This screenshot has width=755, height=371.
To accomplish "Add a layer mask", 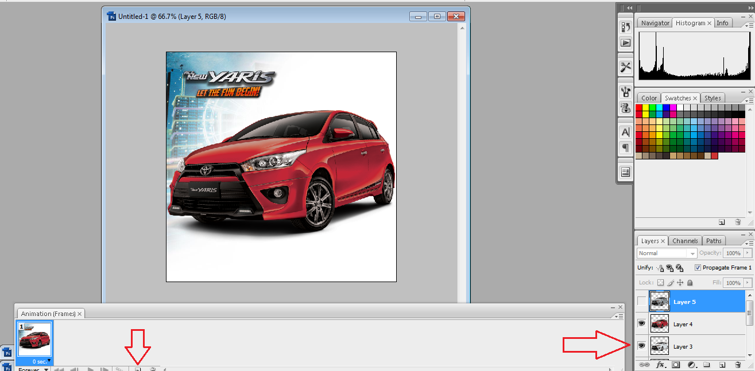I will 676,365.
